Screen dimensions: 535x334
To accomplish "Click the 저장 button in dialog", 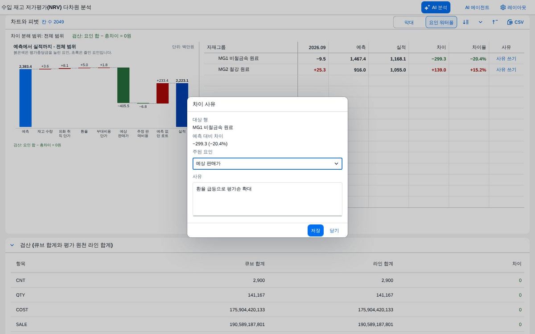I will pos(316,231).
